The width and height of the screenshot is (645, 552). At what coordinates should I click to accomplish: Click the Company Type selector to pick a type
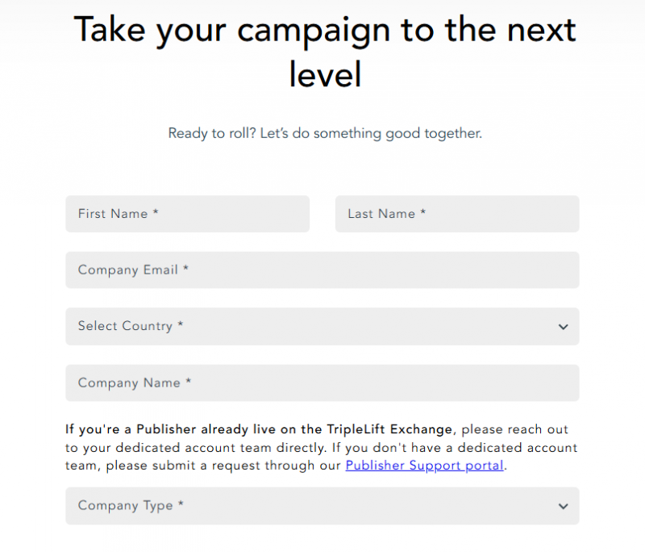tap(322, 506)
